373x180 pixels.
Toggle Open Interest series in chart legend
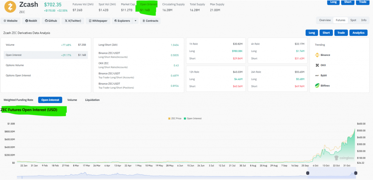193,118
